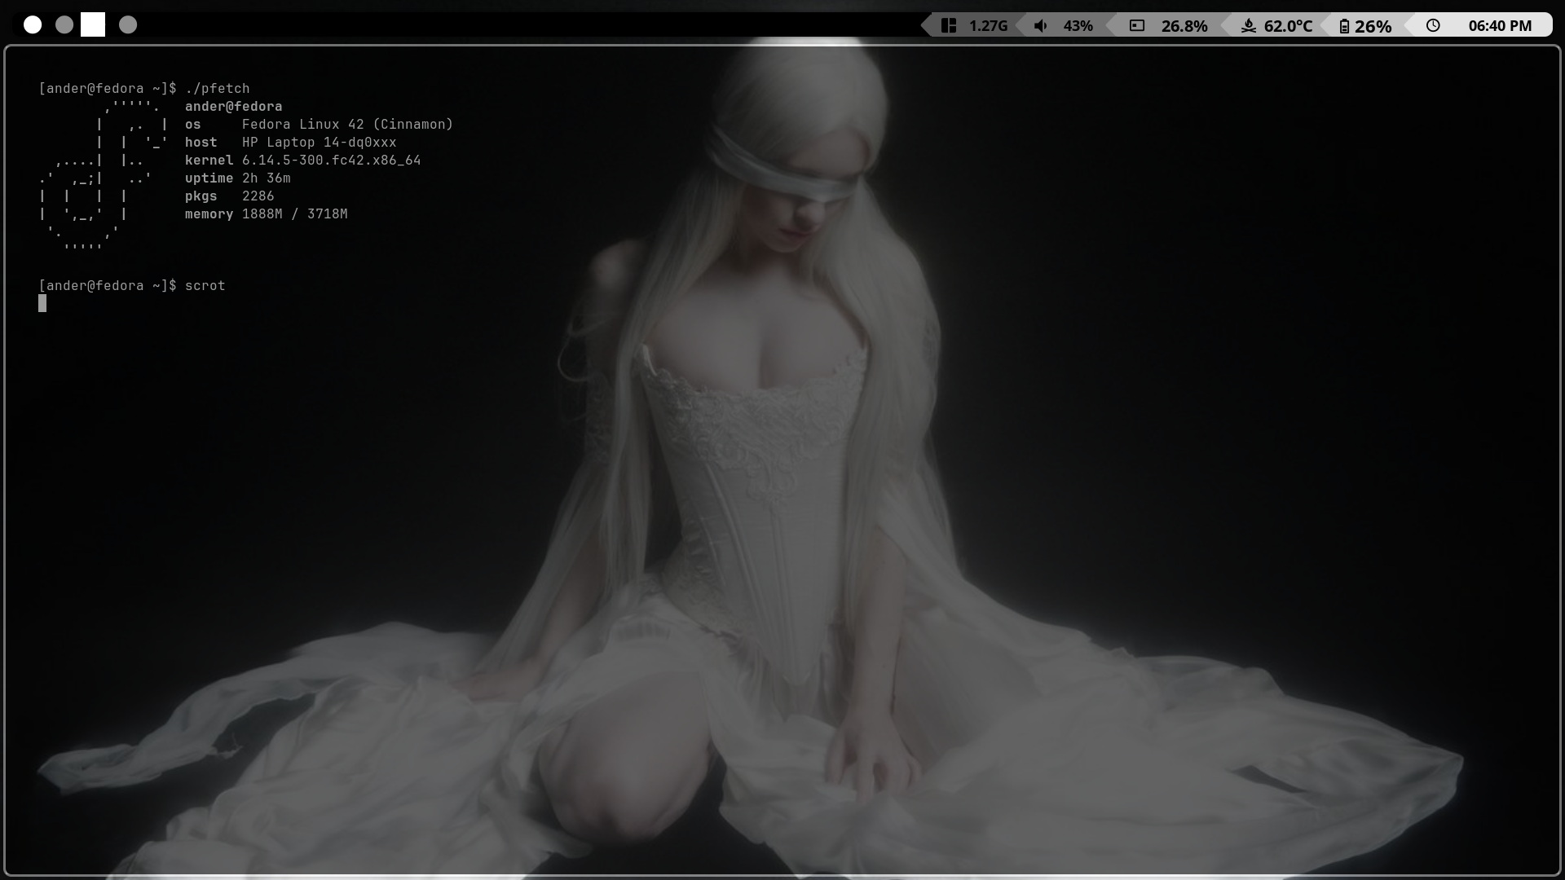
Task: Click the 62.0°C temperature reading
Action: click(x=1288, y=26)
